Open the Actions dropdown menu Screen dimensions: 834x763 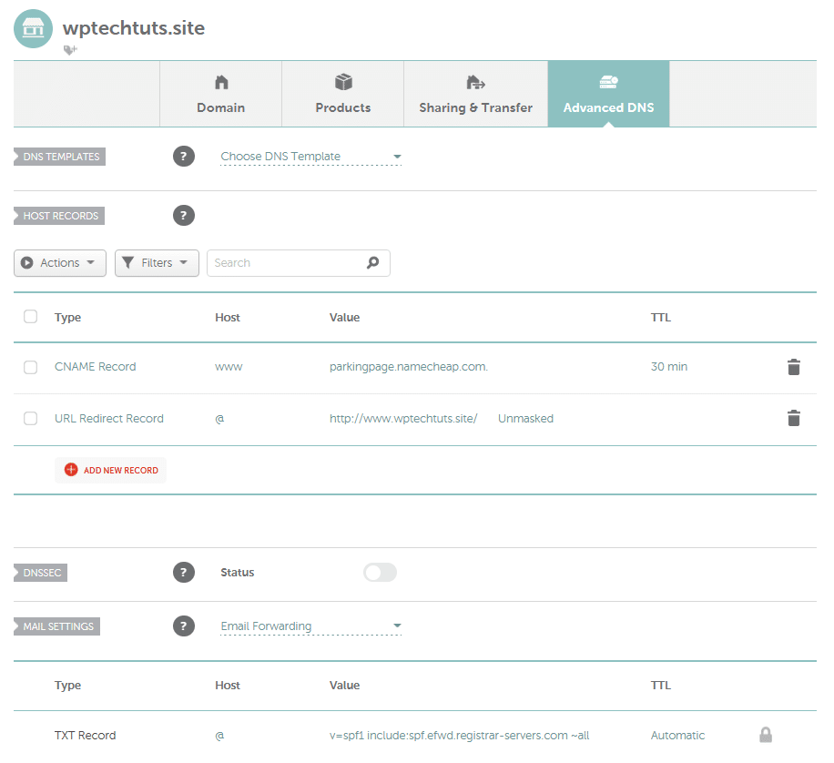click(x=60, y=263)
